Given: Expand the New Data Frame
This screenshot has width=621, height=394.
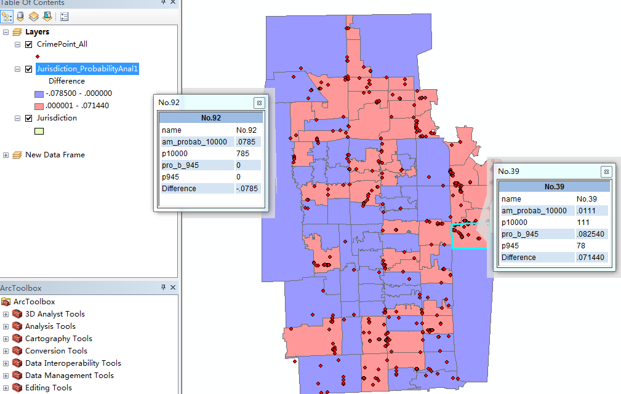Looking at the screenshot, I should [x=6, y=155].
